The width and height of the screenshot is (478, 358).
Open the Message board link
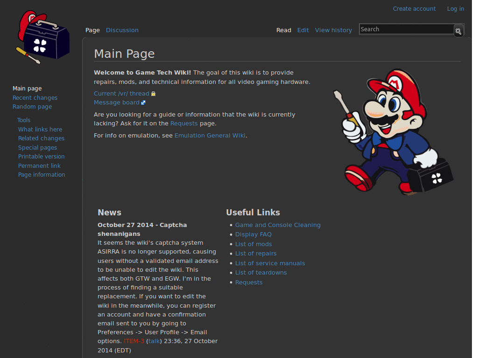[x=116, y=103]
